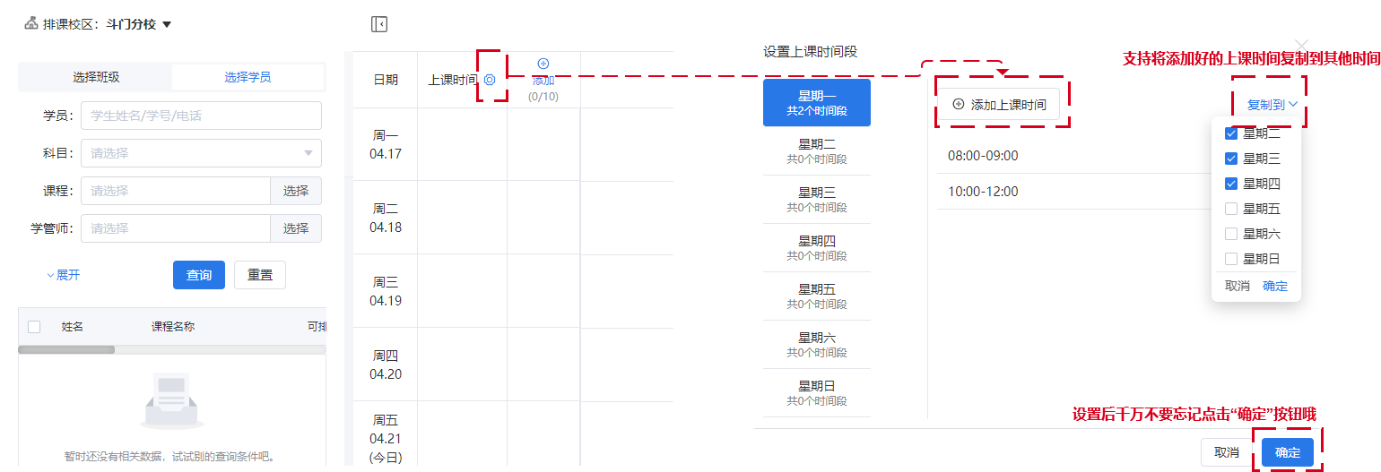Click the 周二 04.18 row header

point(386,218)
